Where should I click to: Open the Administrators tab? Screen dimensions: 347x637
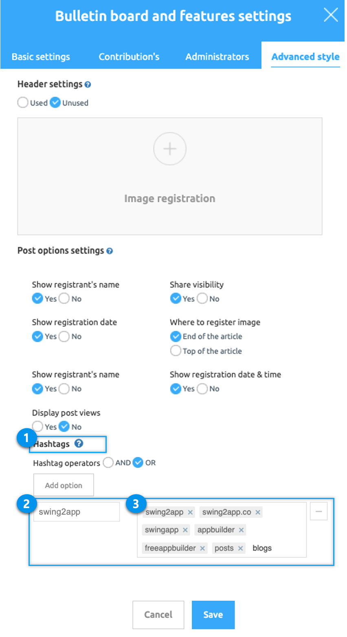click(x=217, y=57)
